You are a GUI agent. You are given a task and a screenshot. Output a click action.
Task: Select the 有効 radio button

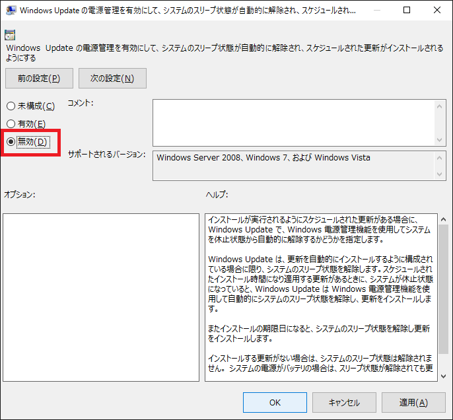[x=11, y=123]
